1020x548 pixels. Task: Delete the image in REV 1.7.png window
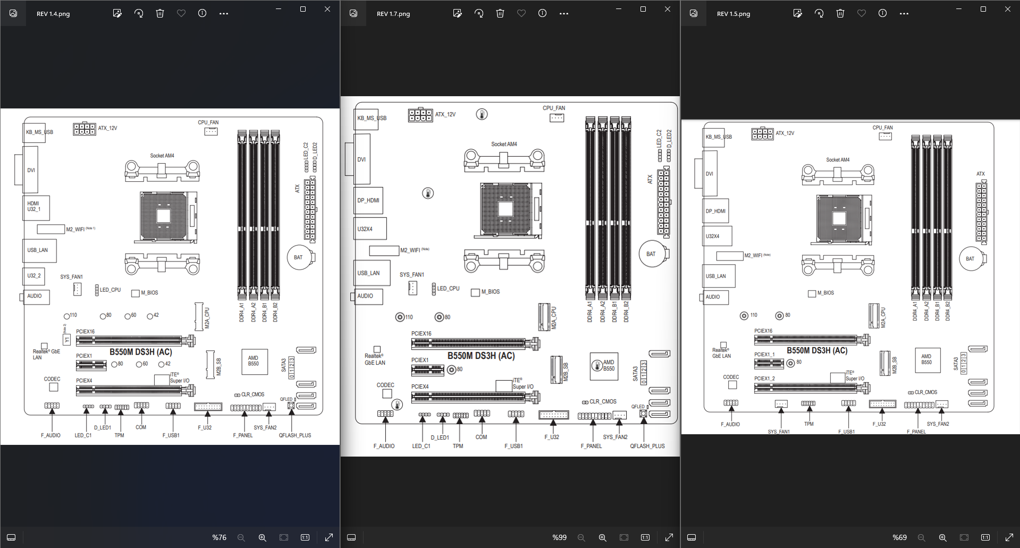[x=500, y=13]
